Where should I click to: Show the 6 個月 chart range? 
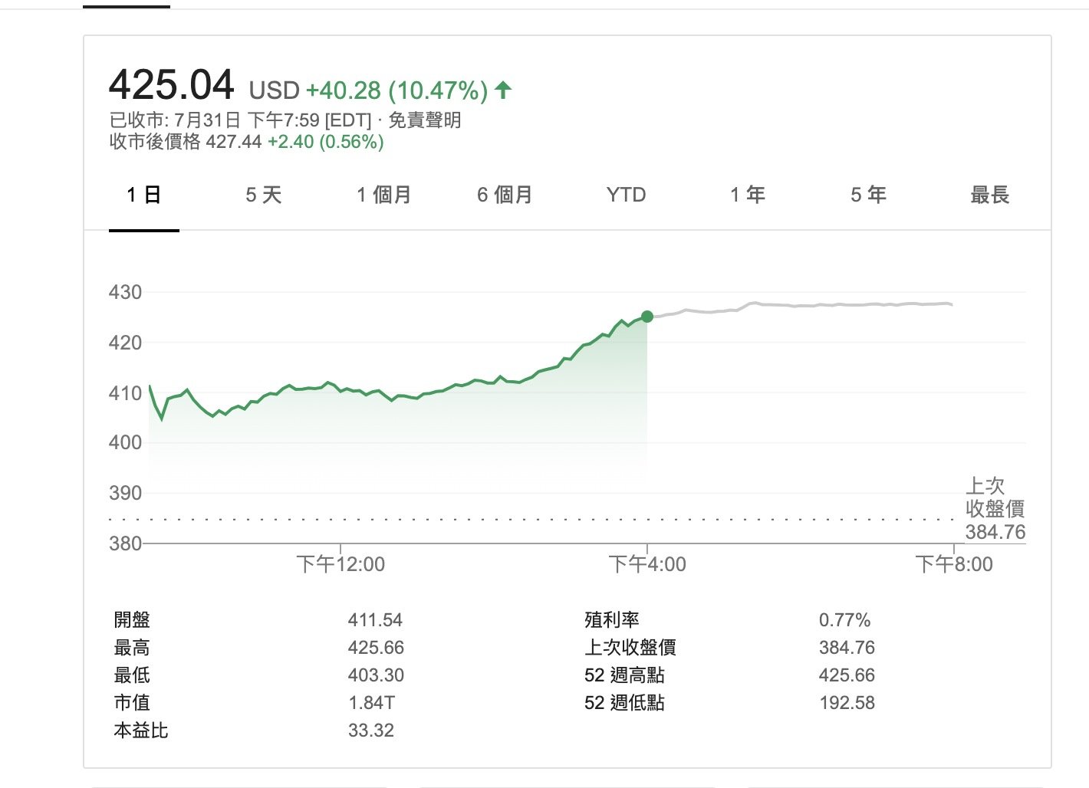click(505, 195)
